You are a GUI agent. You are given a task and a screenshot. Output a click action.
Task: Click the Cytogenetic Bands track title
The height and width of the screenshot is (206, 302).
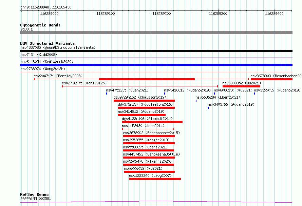point(40,25)
